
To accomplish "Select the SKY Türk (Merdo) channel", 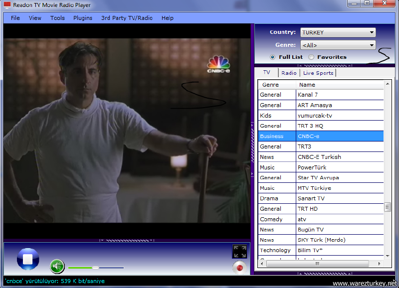I will click(x=321, y=240).
